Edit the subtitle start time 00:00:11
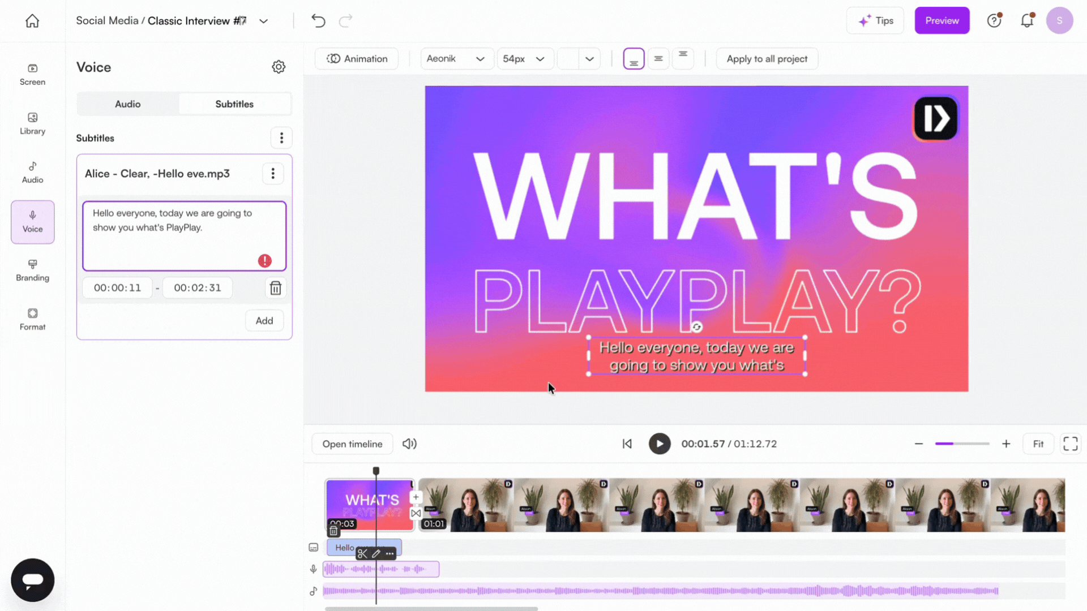Image resolution: width=1087 pixels, height=611 pixels. click(x=117, y=288)
